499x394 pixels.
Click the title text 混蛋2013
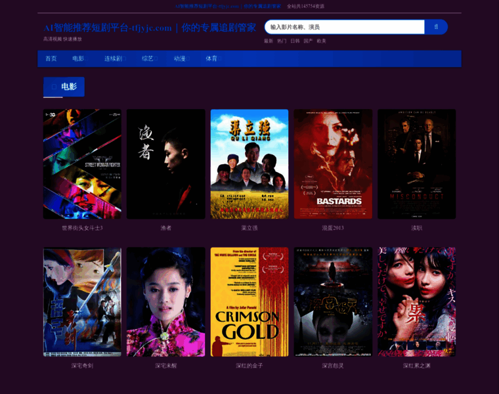(333, 228)
